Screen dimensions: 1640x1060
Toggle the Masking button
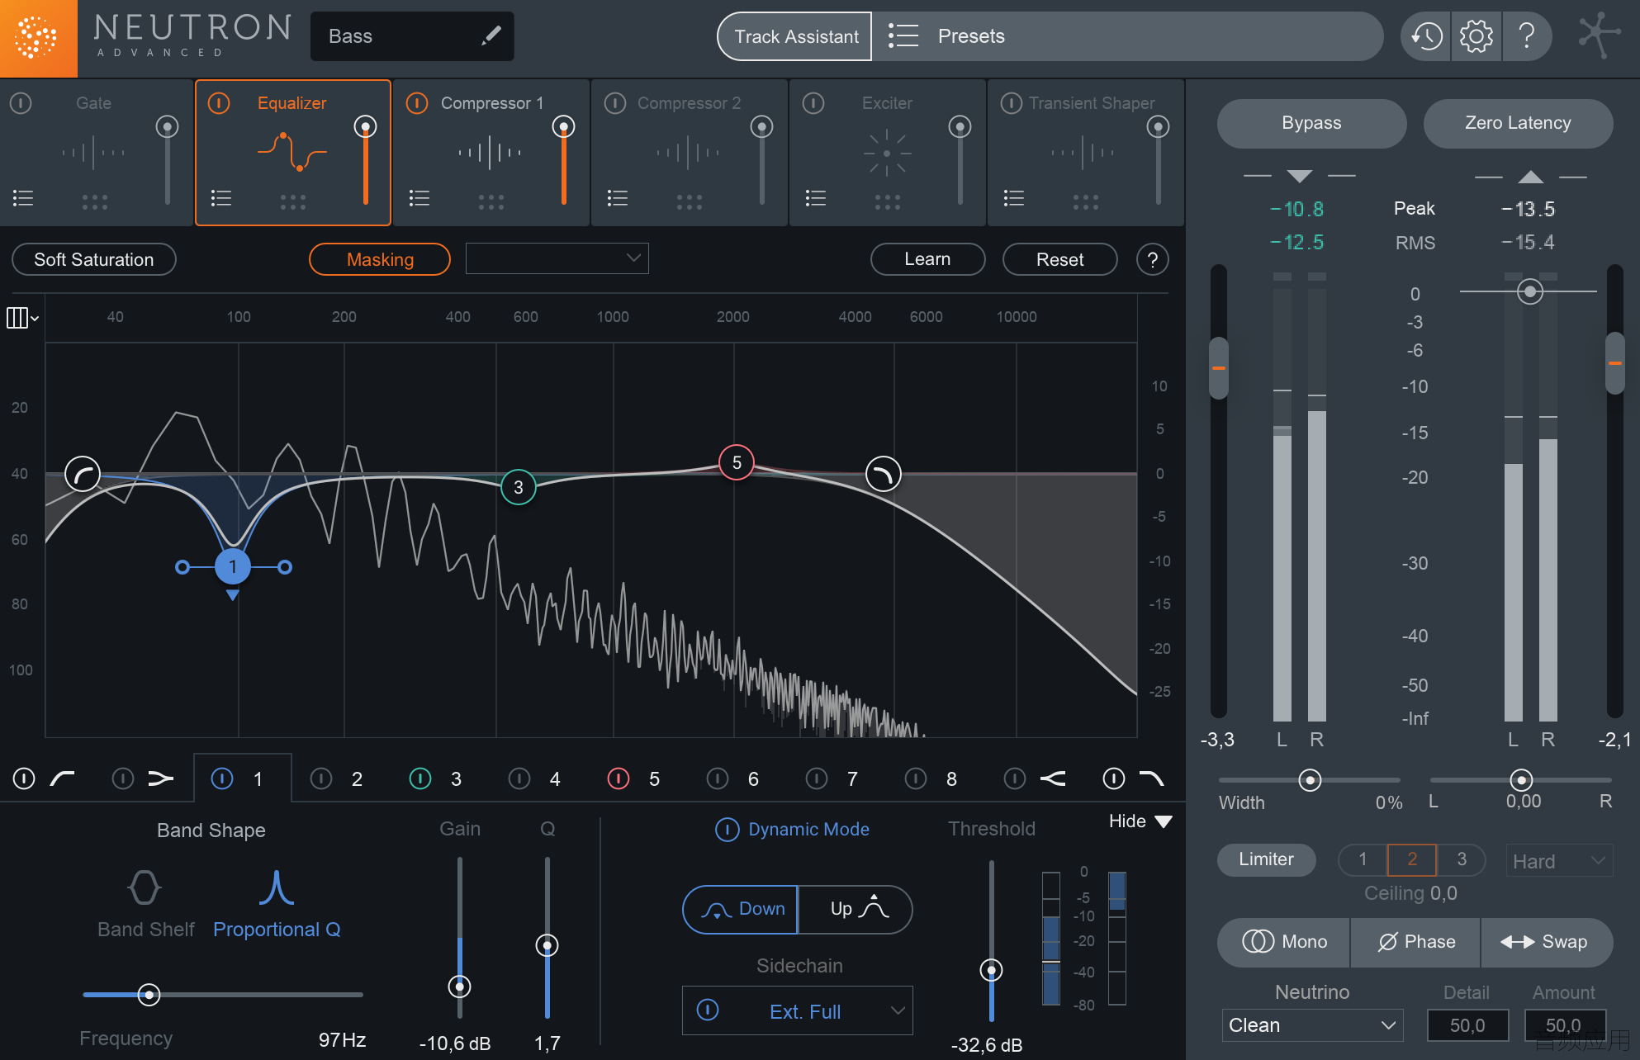click(380, 259)
